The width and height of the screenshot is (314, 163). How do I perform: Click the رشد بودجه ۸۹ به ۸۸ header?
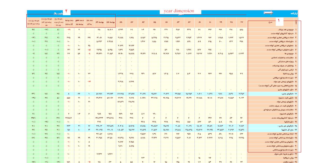[x=68, y=22]
